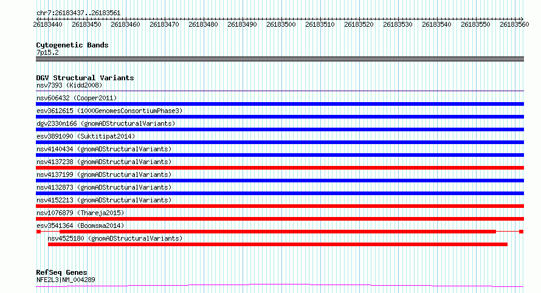The image size is (541, 293).
Task: Click the esv3541364 (Boomsma2014) label
Action: (80, 226)
